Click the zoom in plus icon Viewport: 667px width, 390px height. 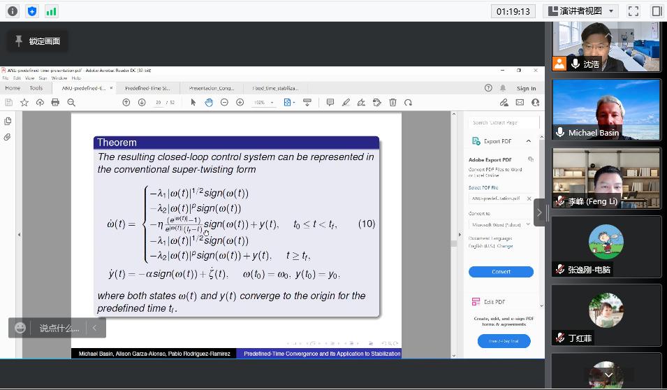point(240,102)
